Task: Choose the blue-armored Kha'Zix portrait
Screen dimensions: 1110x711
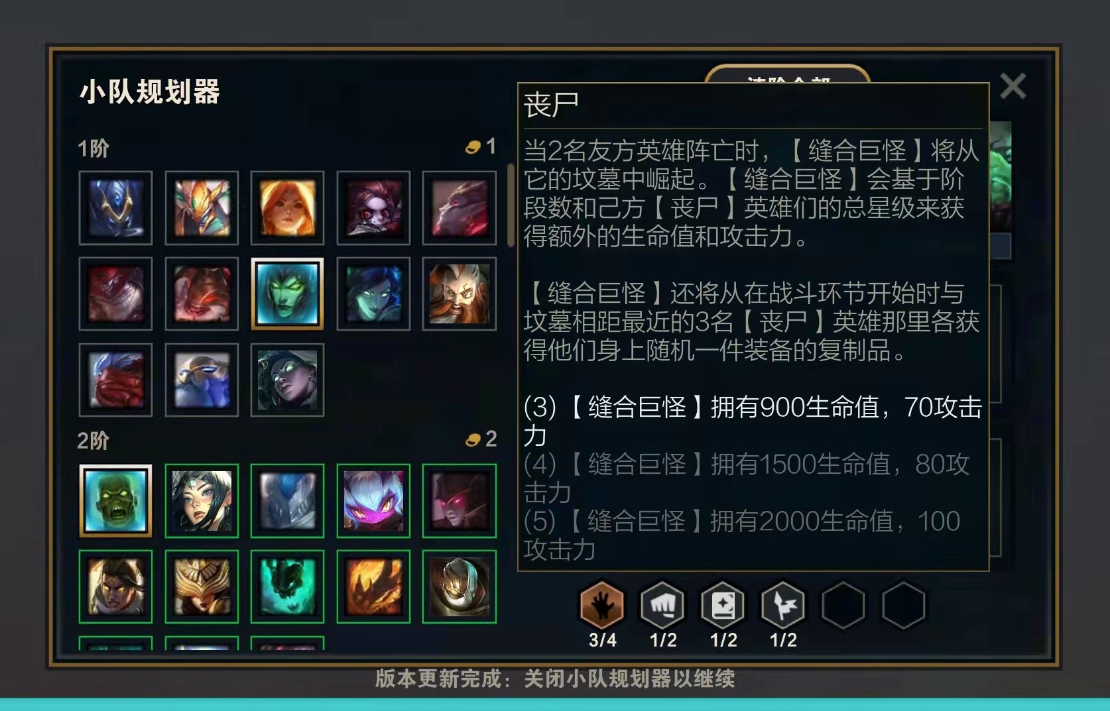Action: click(x=115, y=208)
